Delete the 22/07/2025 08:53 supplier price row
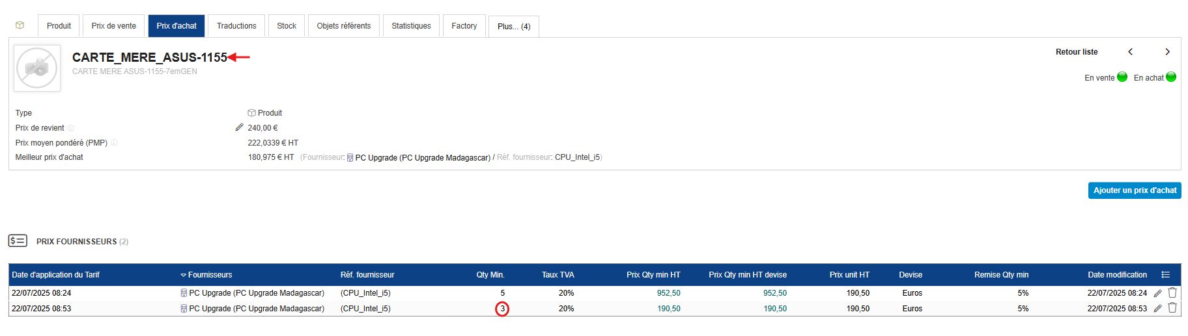 click(x=1172, y=308)
